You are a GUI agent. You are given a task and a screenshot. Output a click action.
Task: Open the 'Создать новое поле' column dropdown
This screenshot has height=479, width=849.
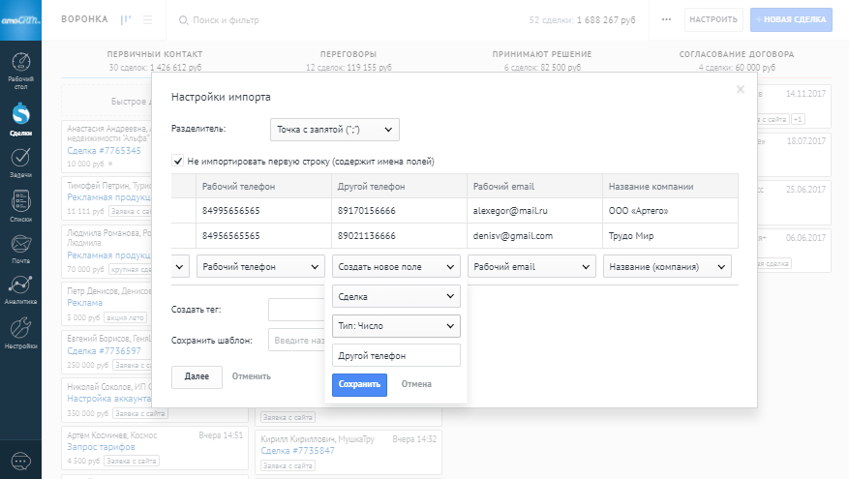396,266
